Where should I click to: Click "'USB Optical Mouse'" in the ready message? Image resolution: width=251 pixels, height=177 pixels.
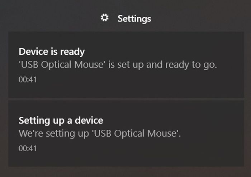click(61, 65)
